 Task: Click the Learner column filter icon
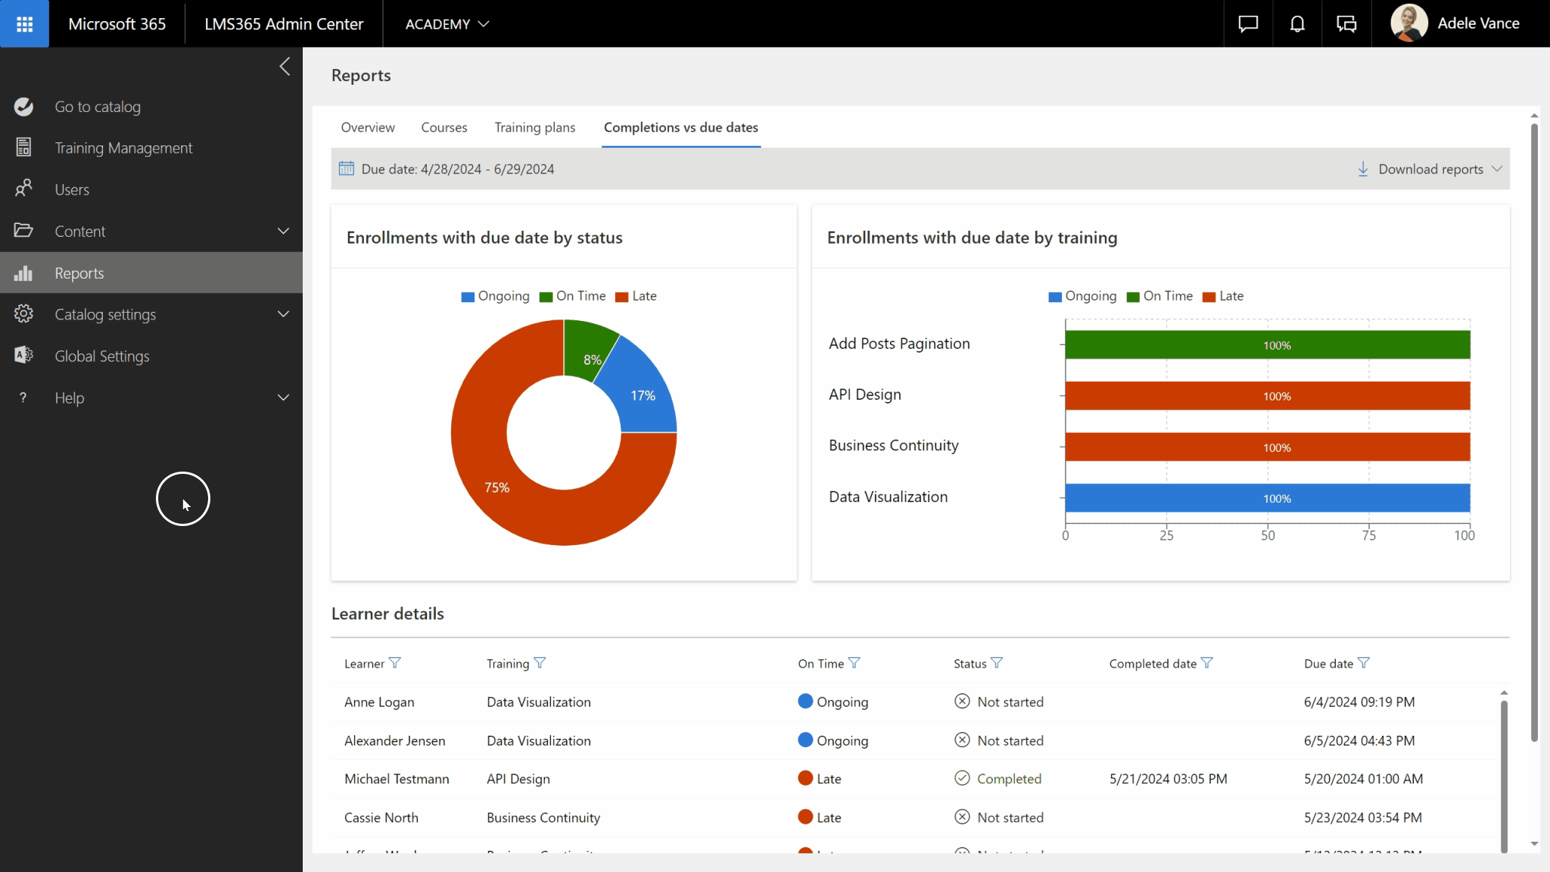point(394,663)
